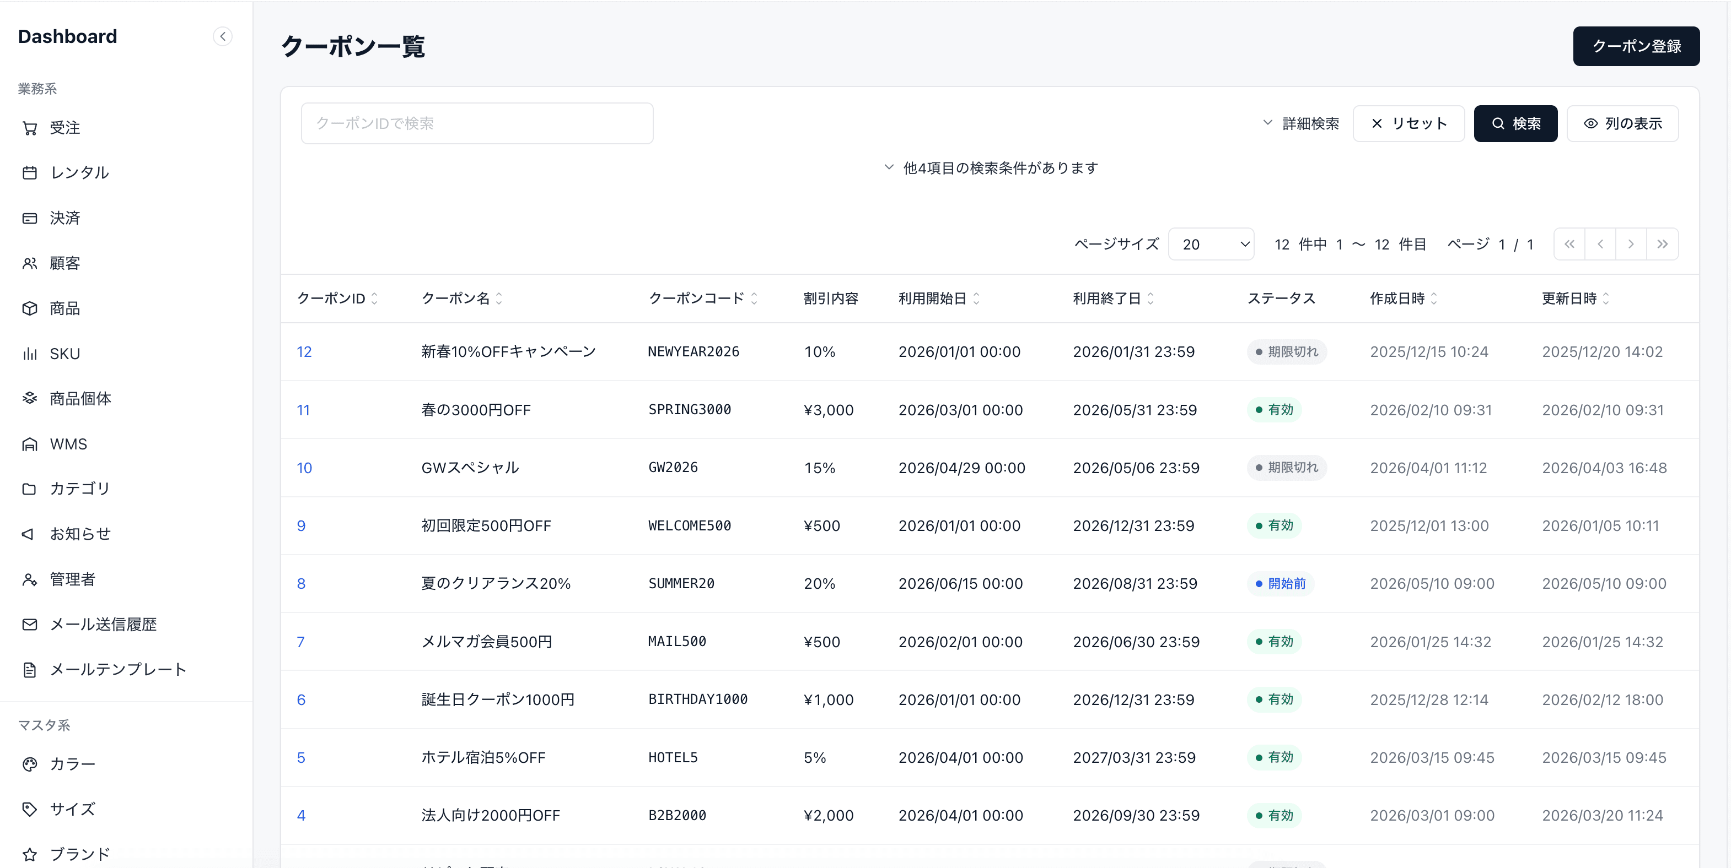Screen dimensions: 1731x868
Task: Collapse the Dashboard sidebar with chevron button
Action: [222, 36]
